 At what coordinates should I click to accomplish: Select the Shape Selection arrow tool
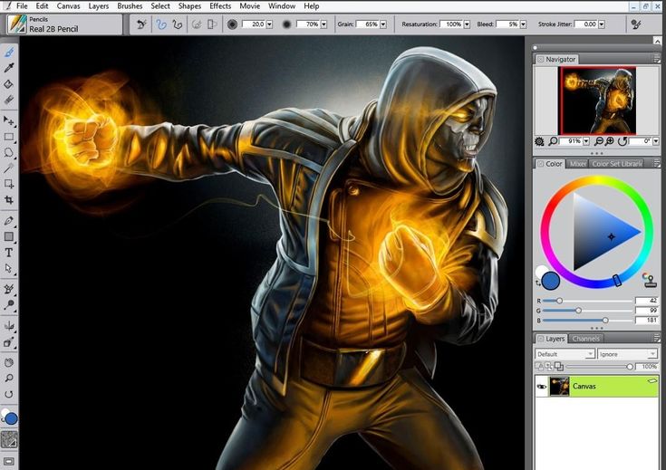(x=9, y=268)
